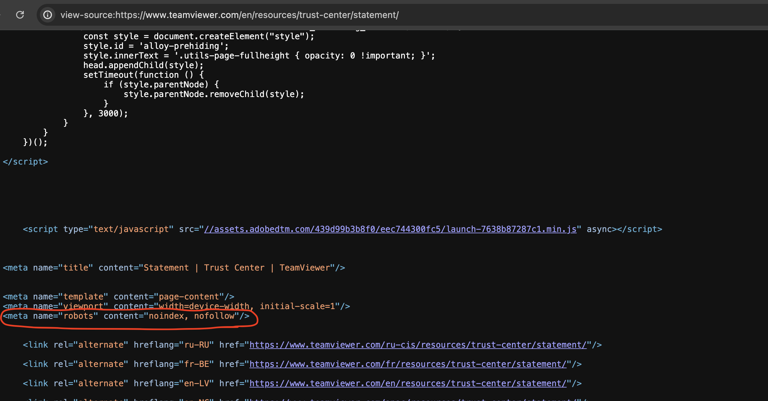Click the meta viewport device-width line
Image resolution: width=768 pixels, height=401 pixels.
(x=177, y=306)
